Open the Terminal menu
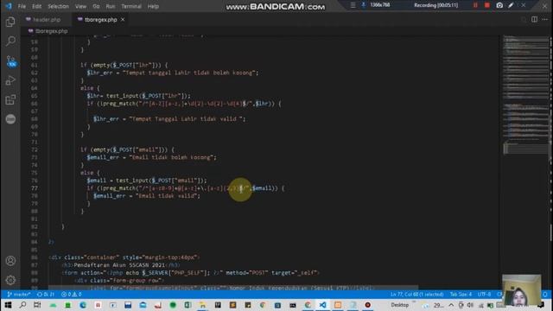The image size is (553, 311). (x=131, y=6)
